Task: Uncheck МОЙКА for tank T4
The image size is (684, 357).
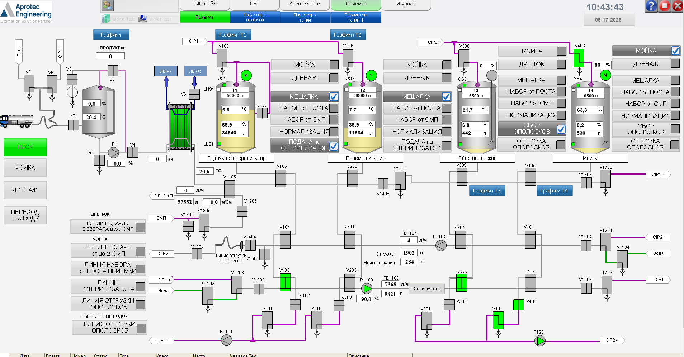Action: click(675, 51)
